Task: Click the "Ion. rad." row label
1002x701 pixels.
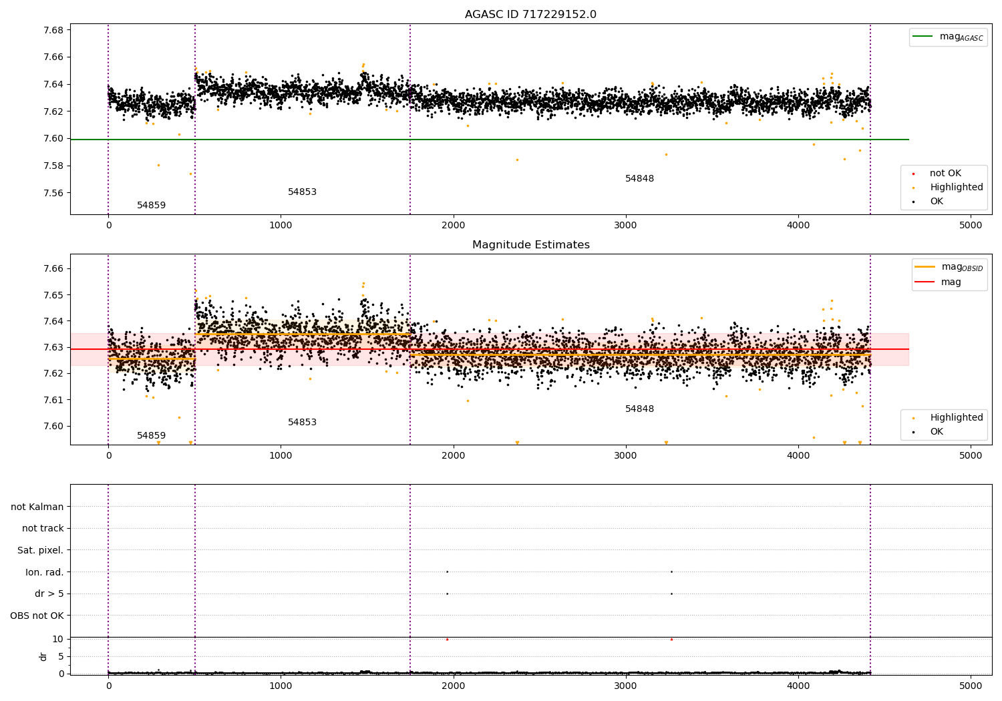Action: [x=45, y=572]
